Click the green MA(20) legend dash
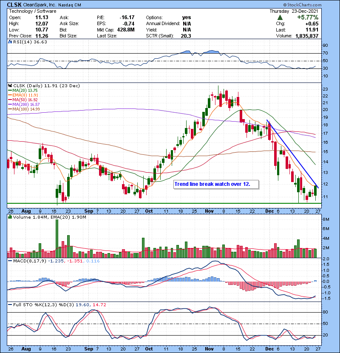340x353 pixels. [x=10, y=91]
